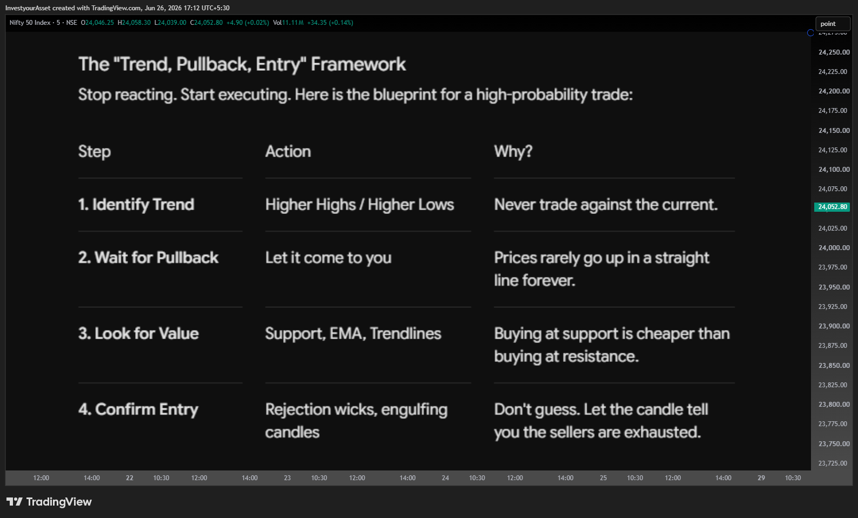This screenshot has height=518, width=858.
Task: Click date marker 29 on time axis
Action: [761, 478]
